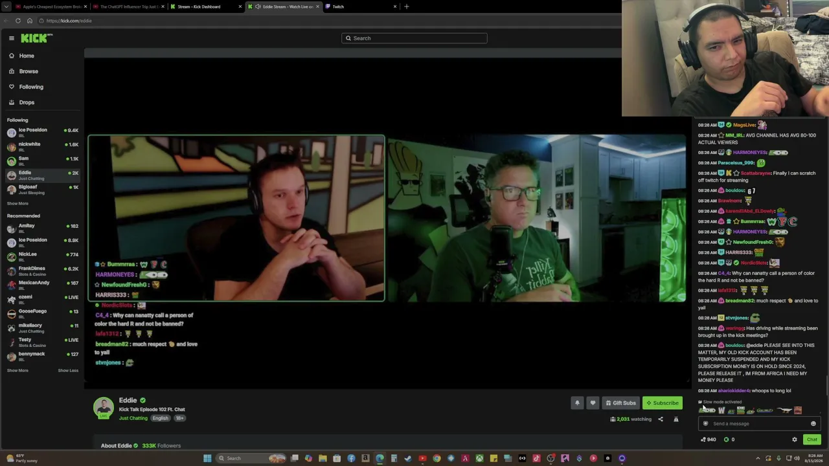
Task: Open nickwhite's channel in the sidebar
Action: (x=42, y=147)
